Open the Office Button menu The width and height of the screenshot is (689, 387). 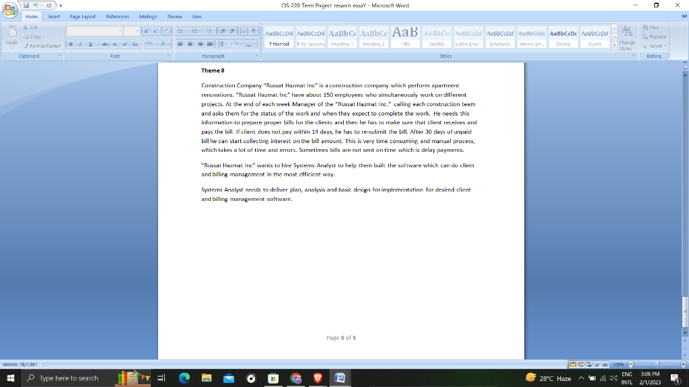pyautogui.click(x=9, y=9)
